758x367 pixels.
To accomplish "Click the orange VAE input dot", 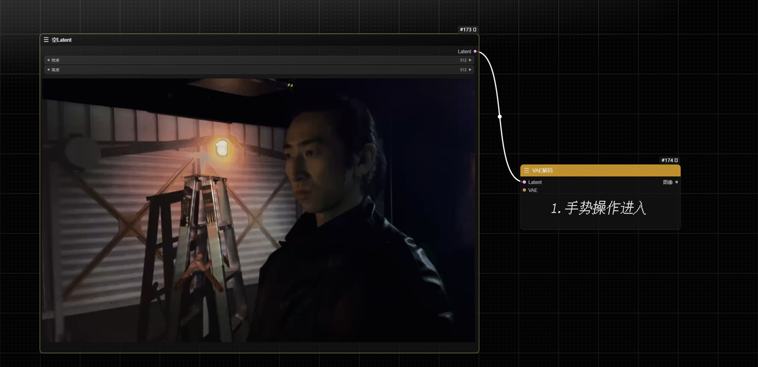I will (524, 190).
